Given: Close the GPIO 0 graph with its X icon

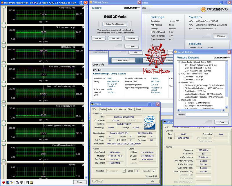Looking at the screenshot, I should pos(83,165).
